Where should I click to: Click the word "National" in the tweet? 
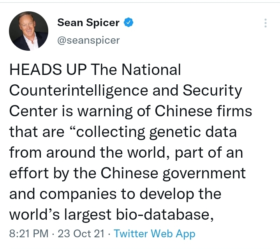[151, 70]
